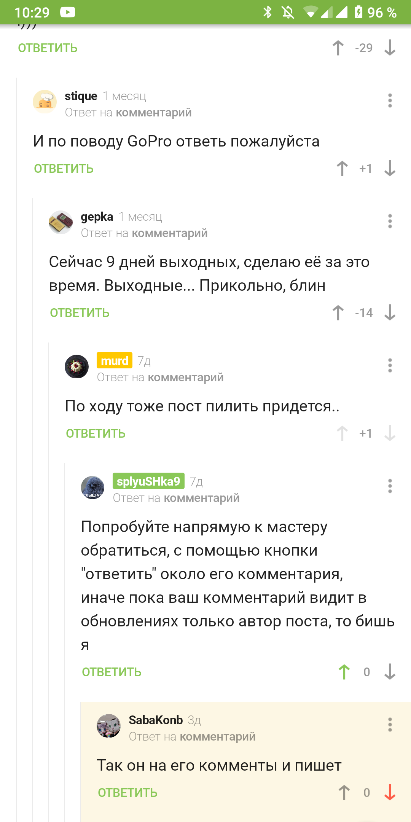
Task: Tap the YouTube icon in status bar
Action: (68, 12)
